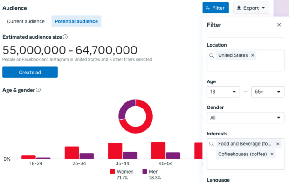Click the info icon beside Estimated audience size

[x=65, y=37]
